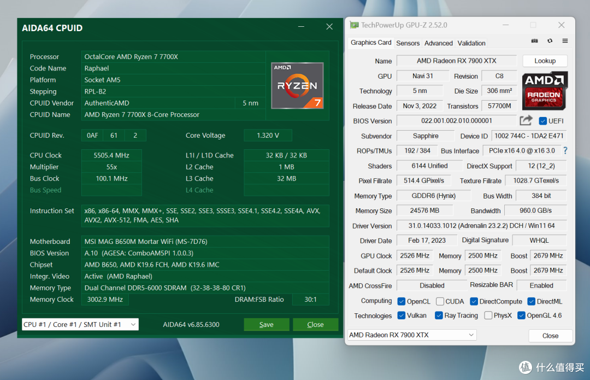Click the GPU Name field in GPU-Z
This screenshot has width=590, height=380.
(456, 61)
